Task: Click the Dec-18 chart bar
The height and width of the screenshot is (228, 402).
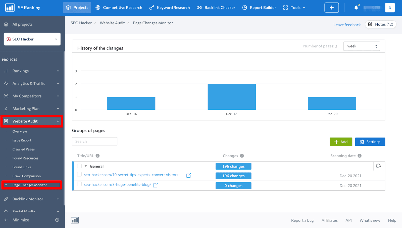Action: (x=232, y=97)
